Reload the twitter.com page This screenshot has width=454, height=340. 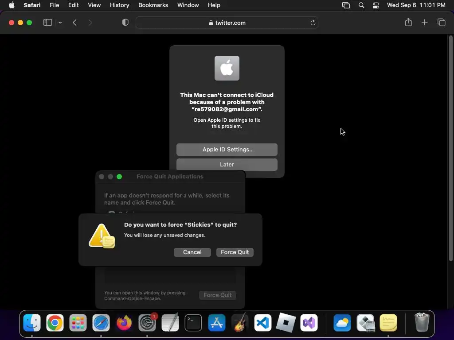click(313, 23)
